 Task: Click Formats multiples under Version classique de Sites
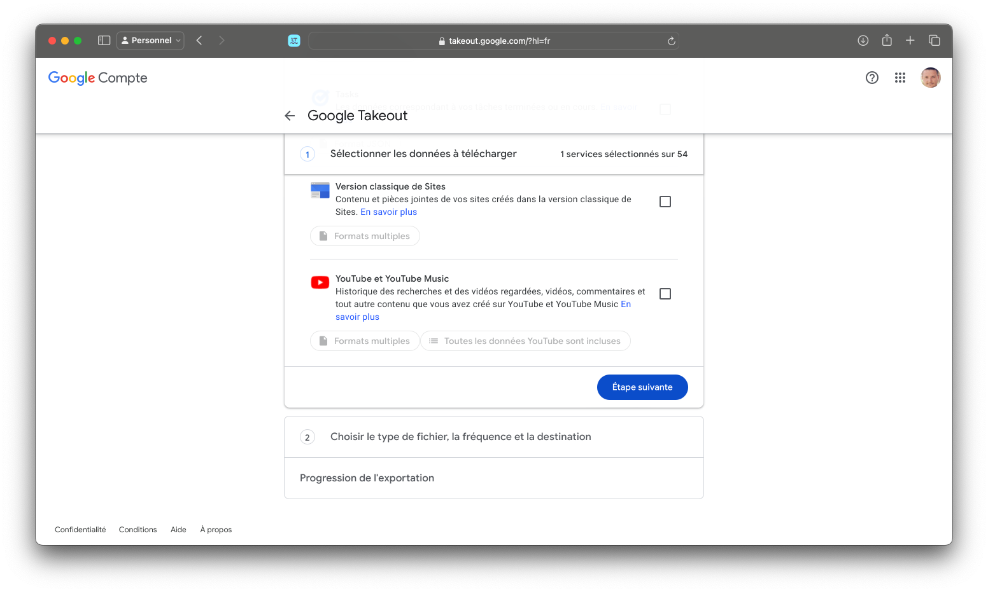pos(365,236)
